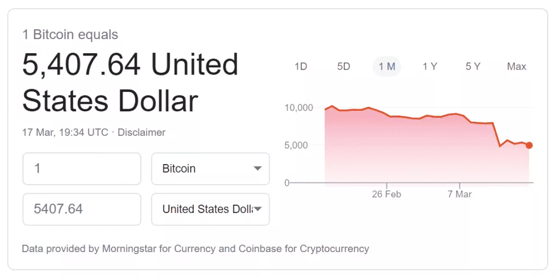Screen dimensions: 557x277
Task: Click the sharp price drop on chart
Action: pyautogui.click(x=497, y=135)
